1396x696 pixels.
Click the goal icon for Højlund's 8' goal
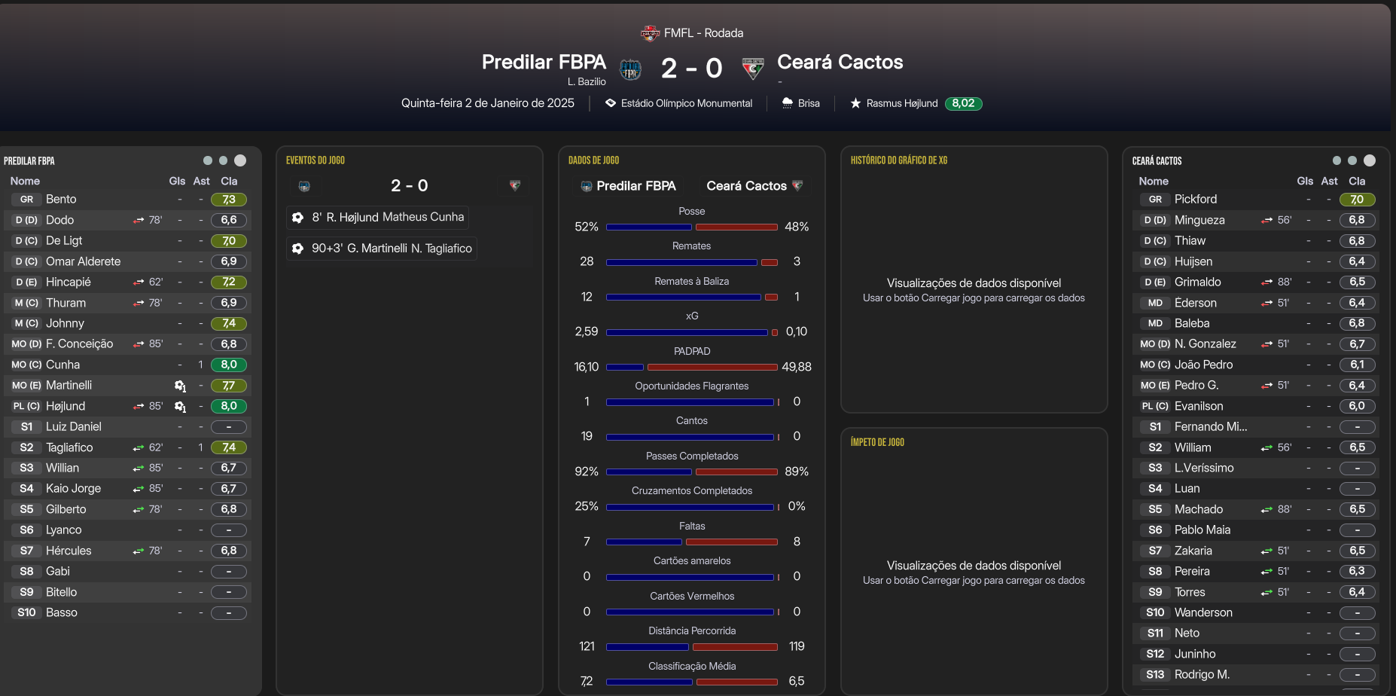[x=297, y=217]
